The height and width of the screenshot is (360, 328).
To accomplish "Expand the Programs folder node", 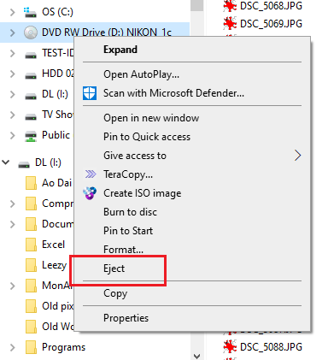I will point(12,347).
